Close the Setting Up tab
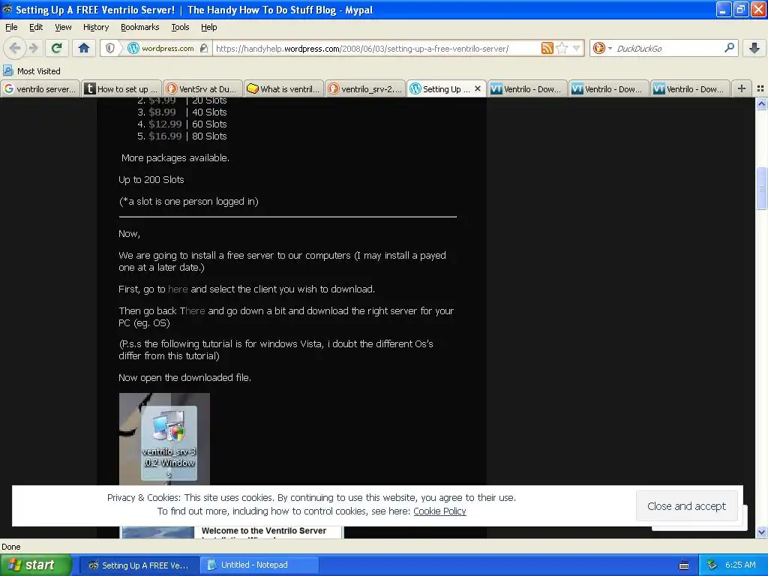The image size is (768, 576). pyautogui.click(x=478, y=88)
